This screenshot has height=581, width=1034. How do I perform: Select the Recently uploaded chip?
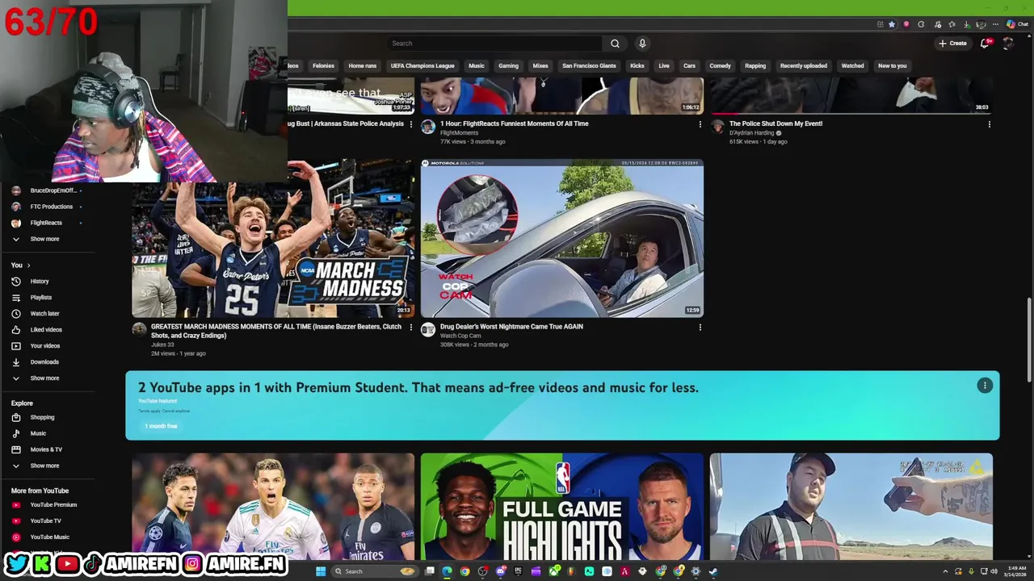tap(803, 65)
